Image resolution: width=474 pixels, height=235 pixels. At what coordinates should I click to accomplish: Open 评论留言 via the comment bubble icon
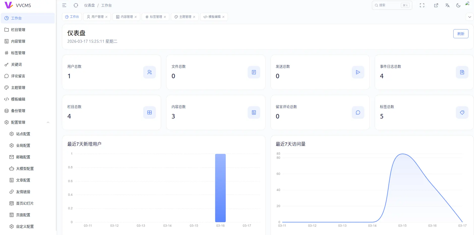point(18,76)
